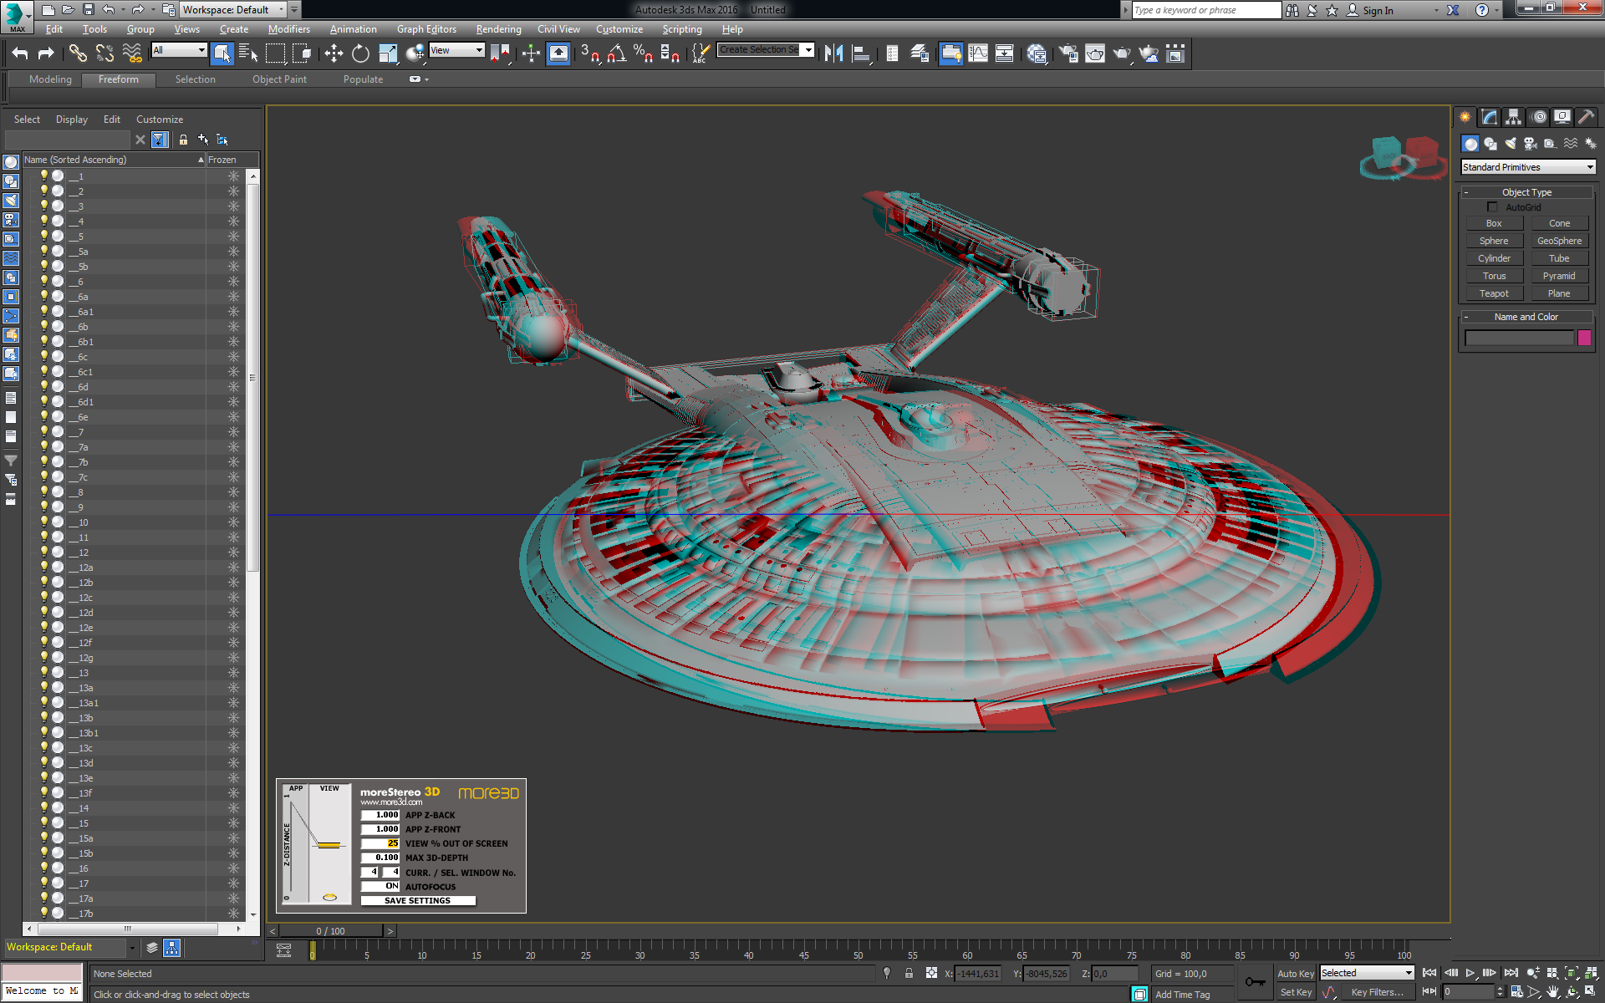Choose the Select and Move tool
The height and width of the screenshot is (1003, 1605).
tap(334, 53)
